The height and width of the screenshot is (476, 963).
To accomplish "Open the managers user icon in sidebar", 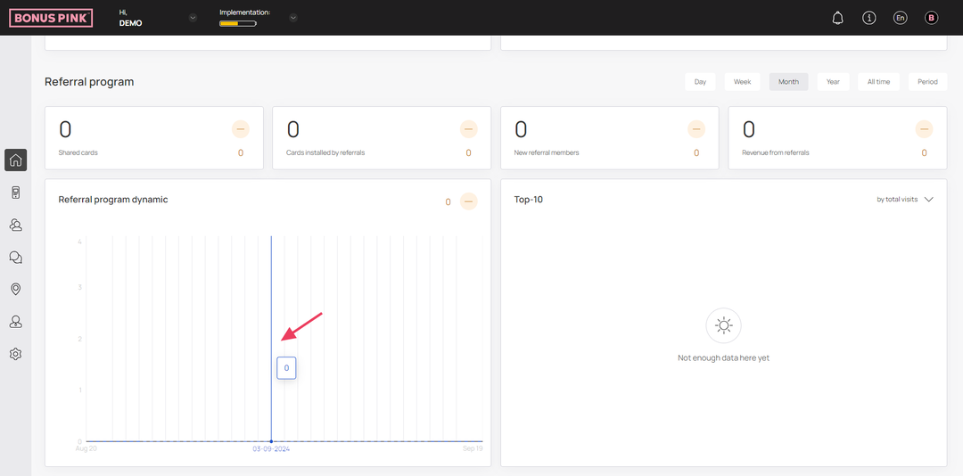I will click(x=16, y=321).
